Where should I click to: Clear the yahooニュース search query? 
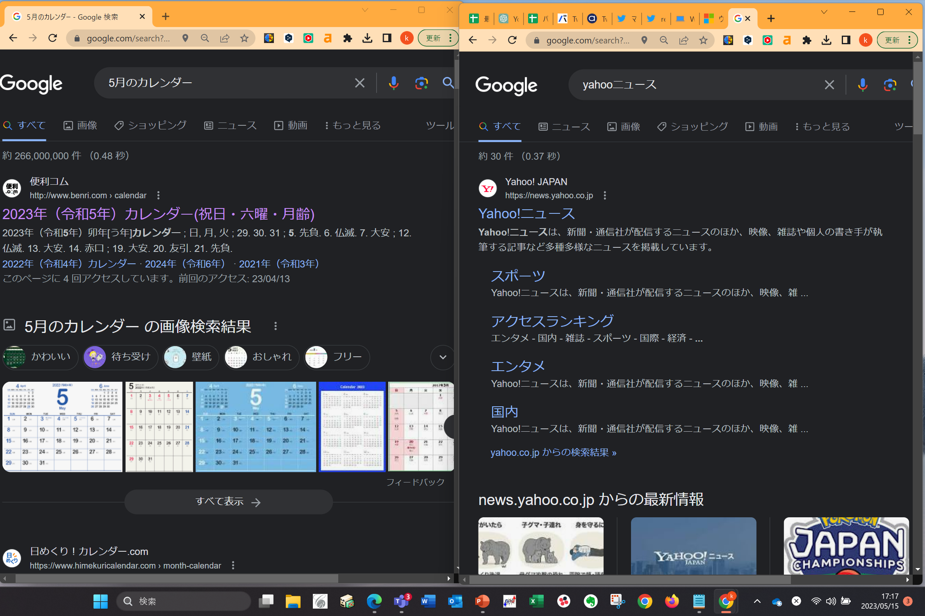click(829, 85)
